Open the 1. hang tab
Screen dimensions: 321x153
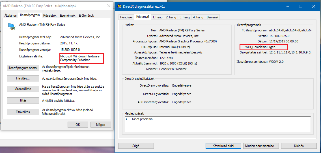(158, 17)
